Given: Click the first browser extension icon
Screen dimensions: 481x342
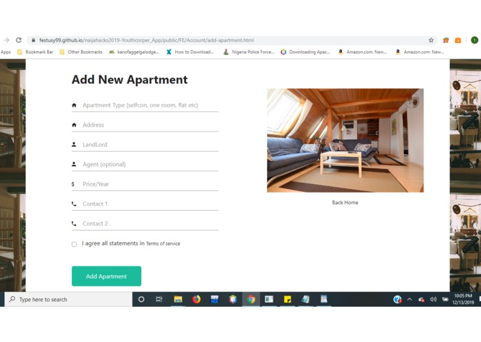Looking at the screenshot, I should pyautogui.click(x=446, y=40).
